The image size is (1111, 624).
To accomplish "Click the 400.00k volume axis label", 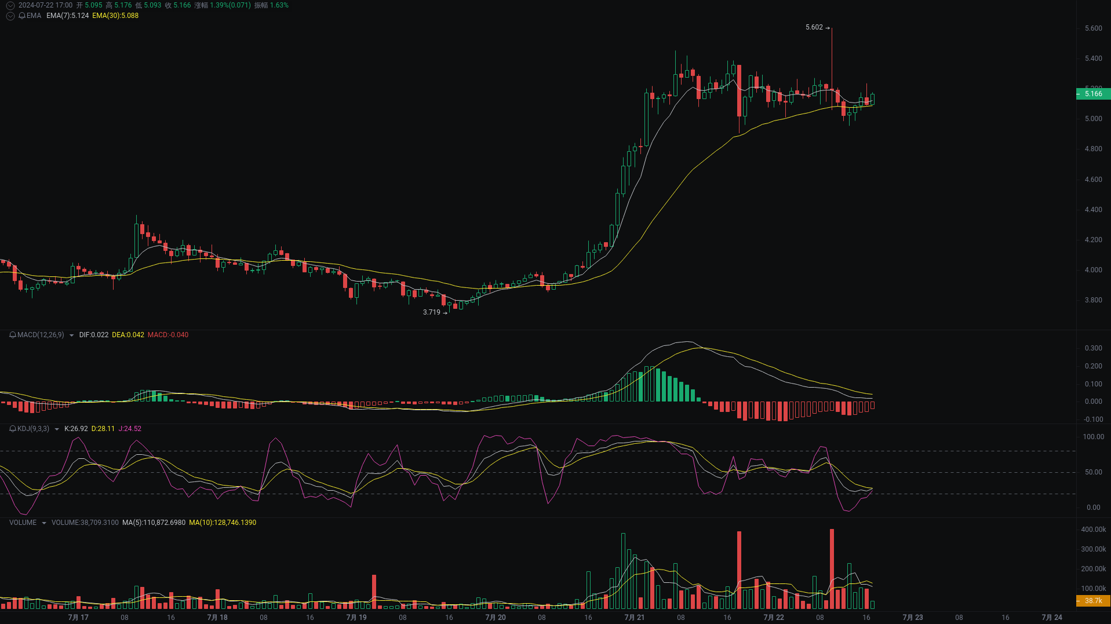I will 1094,530.
